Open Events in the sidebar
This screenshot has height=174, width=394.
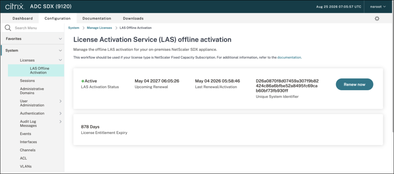point(26,134)
